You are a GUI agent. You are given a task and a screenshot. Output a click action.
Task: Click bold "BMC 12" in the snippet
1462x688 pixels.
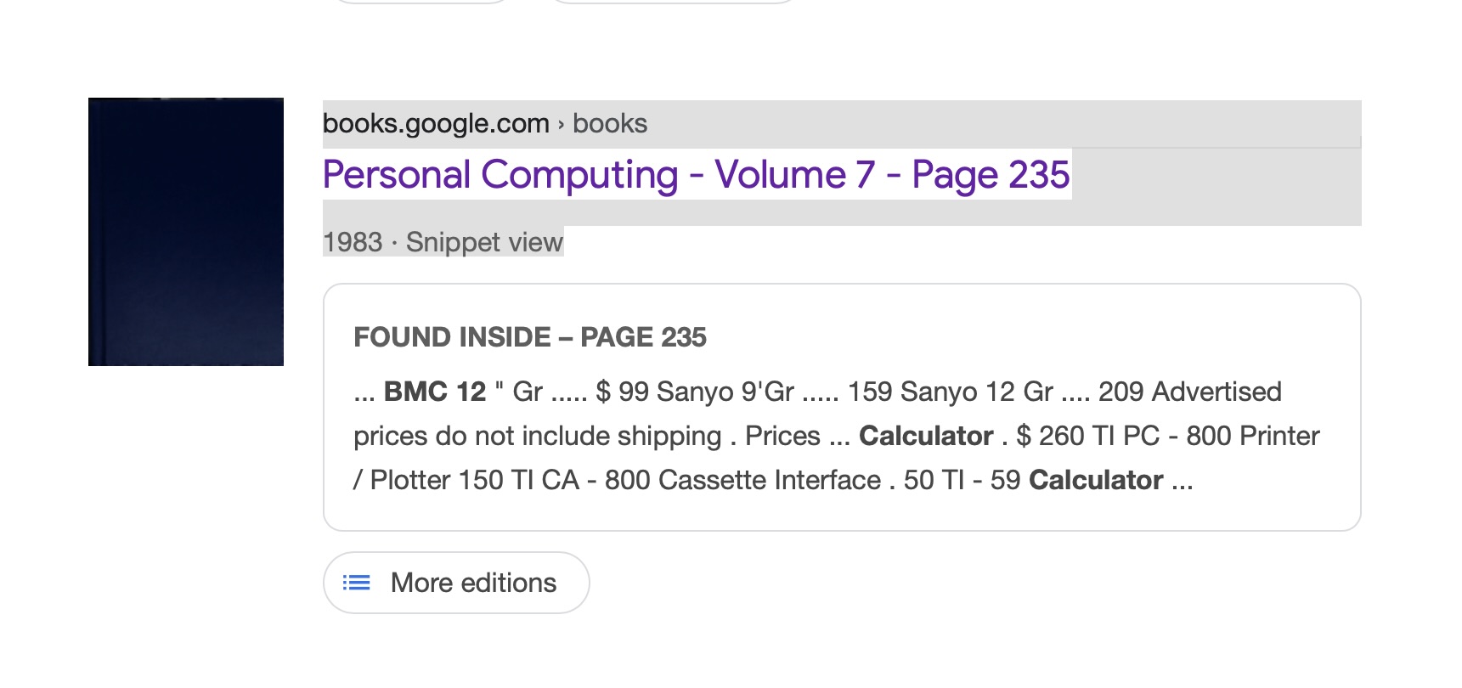coord(435,392)
